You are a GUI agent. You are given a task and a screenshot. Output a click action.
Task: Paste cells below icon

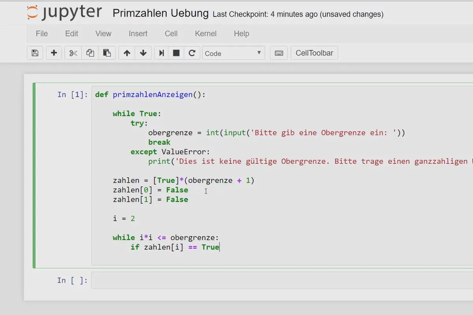106,53
